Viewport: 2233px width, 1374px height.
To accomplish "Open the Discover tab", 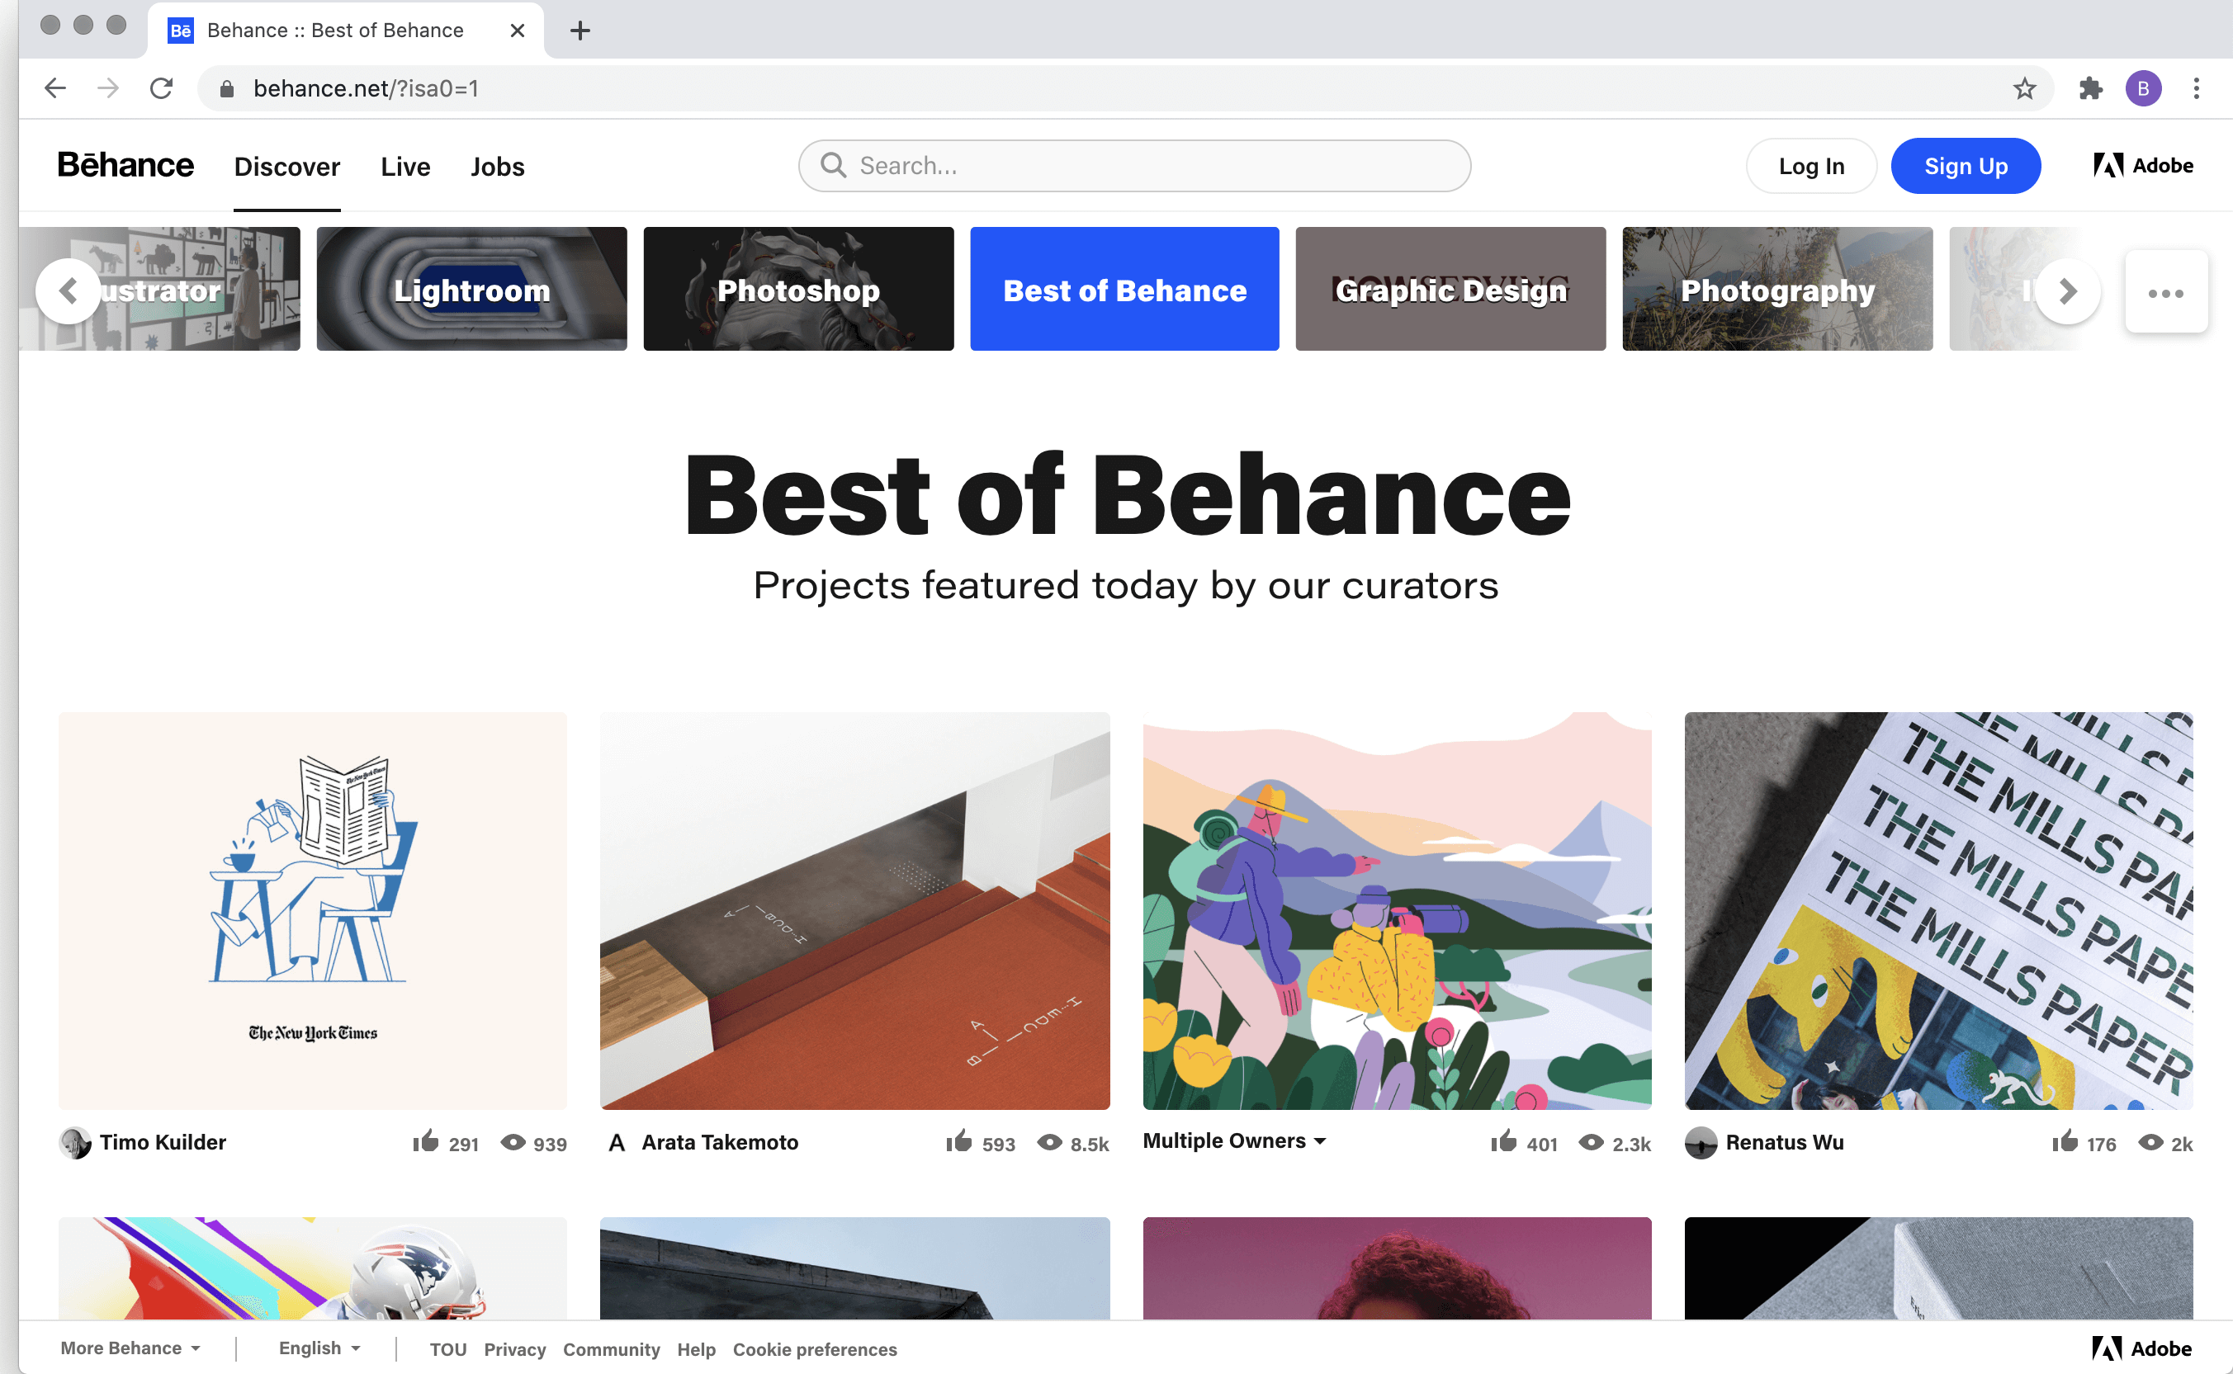I will (287, 167).
